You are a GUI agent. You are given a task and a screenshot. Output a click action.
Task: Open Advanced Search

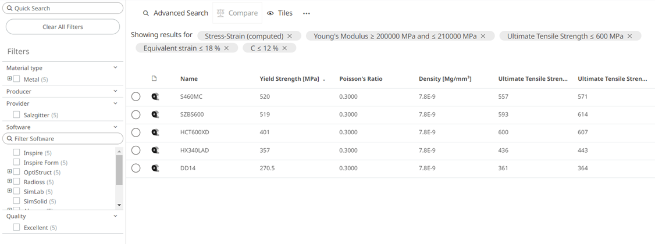(x=175, y=13)
